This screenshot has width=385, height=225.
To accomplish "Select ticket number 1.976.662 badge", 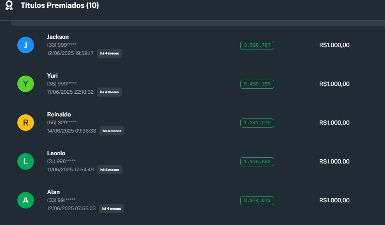I will point(257,162).
